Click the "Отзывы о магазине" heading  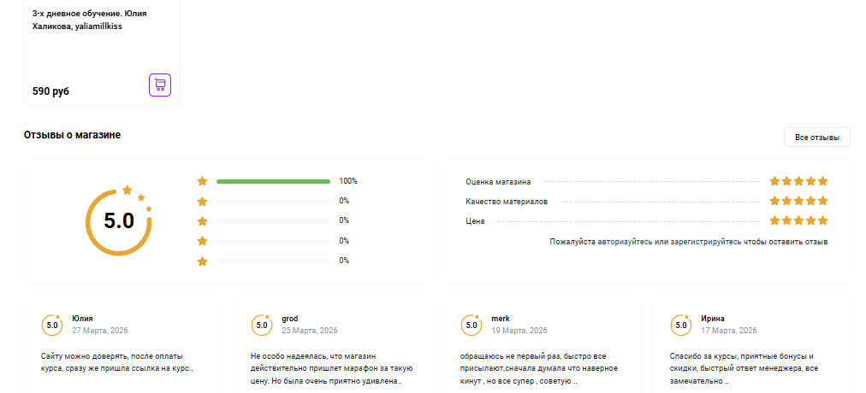(x=72, y=135)
